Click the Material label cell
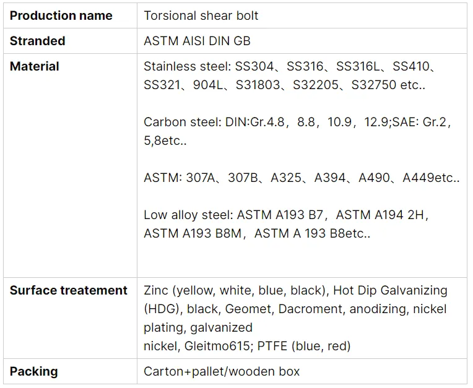473x388 pixels. coord(35,66)
